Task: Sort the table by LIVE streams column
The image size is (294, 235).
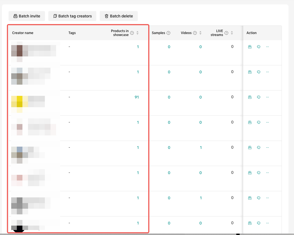Action: (x=232, y=33)
